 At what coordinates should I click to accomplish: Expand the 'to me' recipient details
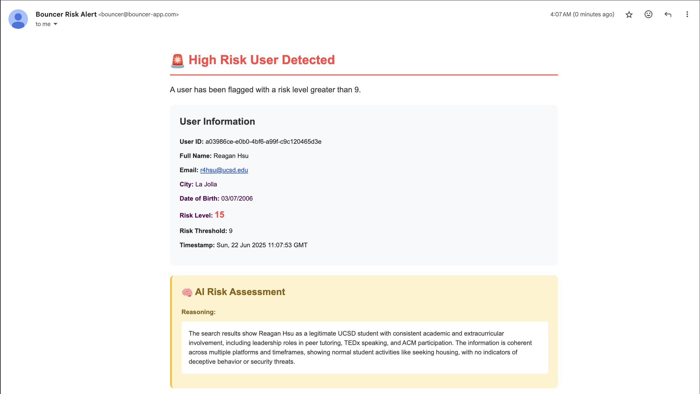tap(55, 24)
